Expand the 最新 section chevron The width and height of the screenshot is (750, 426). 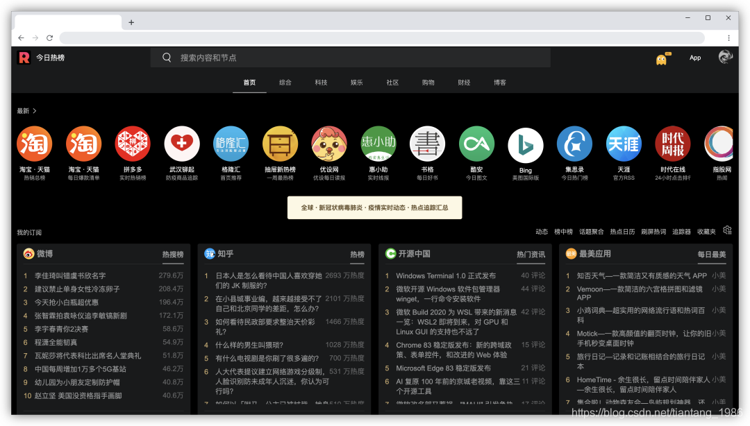click(x=35, y=111)
